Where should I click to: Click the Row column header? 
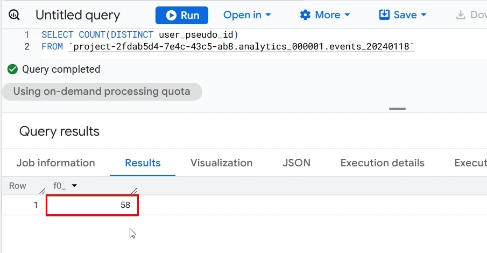click(17, 186)
